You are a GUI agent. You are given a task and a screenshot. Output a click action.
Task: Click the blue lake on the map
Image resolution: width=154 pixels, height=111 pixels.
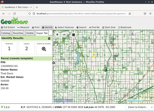pyautogui.click(x=78, y=58)
